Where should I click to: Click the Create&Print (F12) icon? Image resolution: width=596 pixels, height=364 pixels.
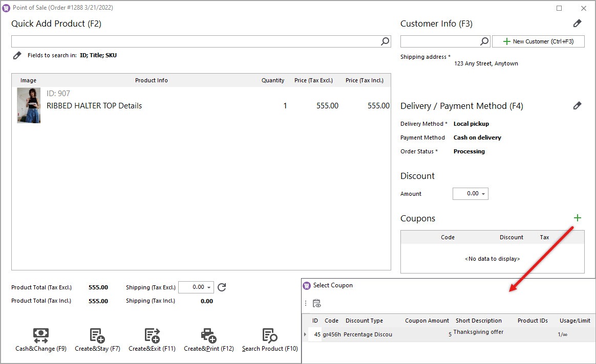[x=208, y=336]
